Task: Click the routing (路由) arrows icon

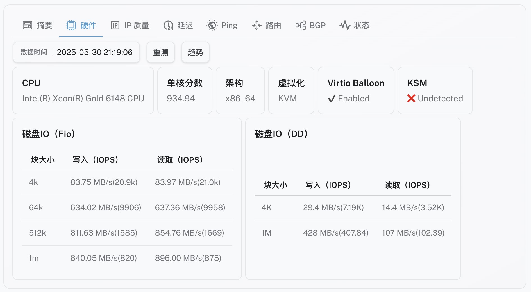Action: (257, 25)
